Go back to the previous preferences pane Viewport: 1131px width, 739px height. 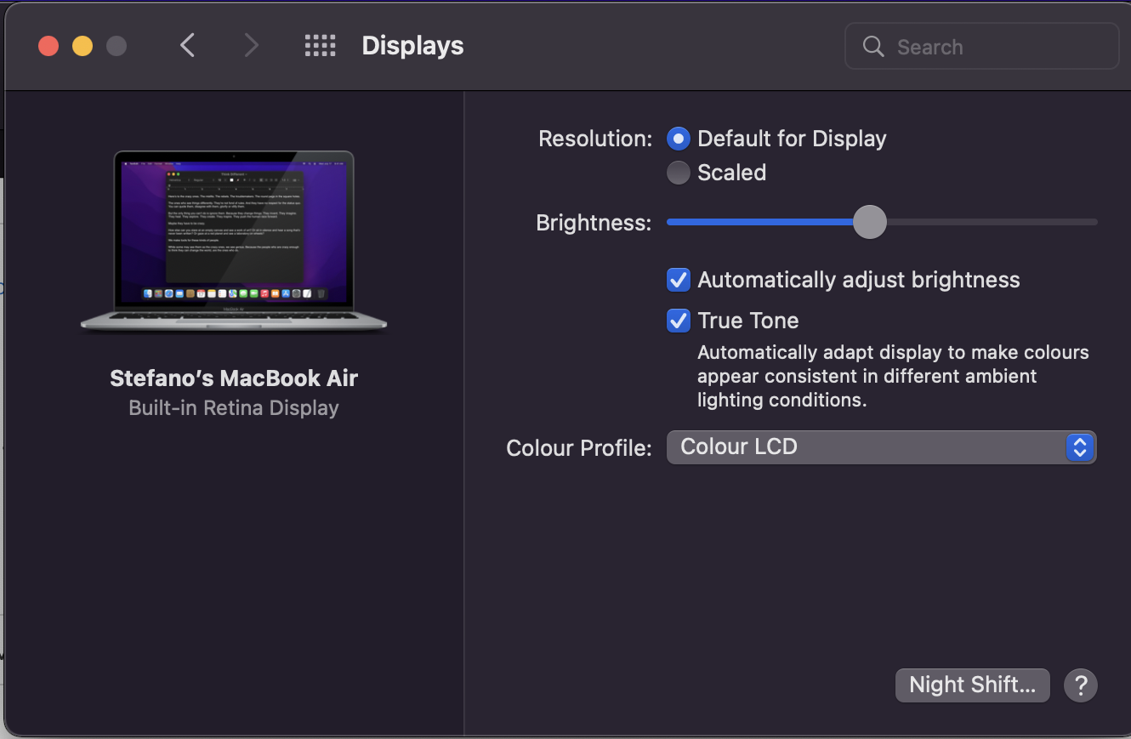188,46
